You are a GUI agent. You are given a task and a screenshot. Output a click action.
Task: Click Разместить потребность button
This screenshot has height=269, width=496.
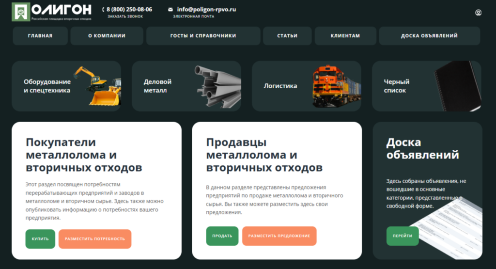(x=95, y=239)
